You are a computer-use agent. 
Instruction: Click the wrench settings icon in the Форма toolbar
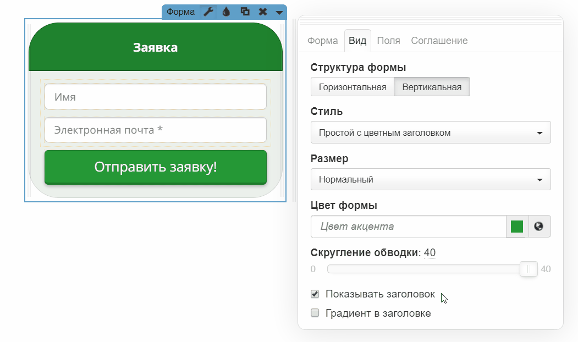(208, 12)
